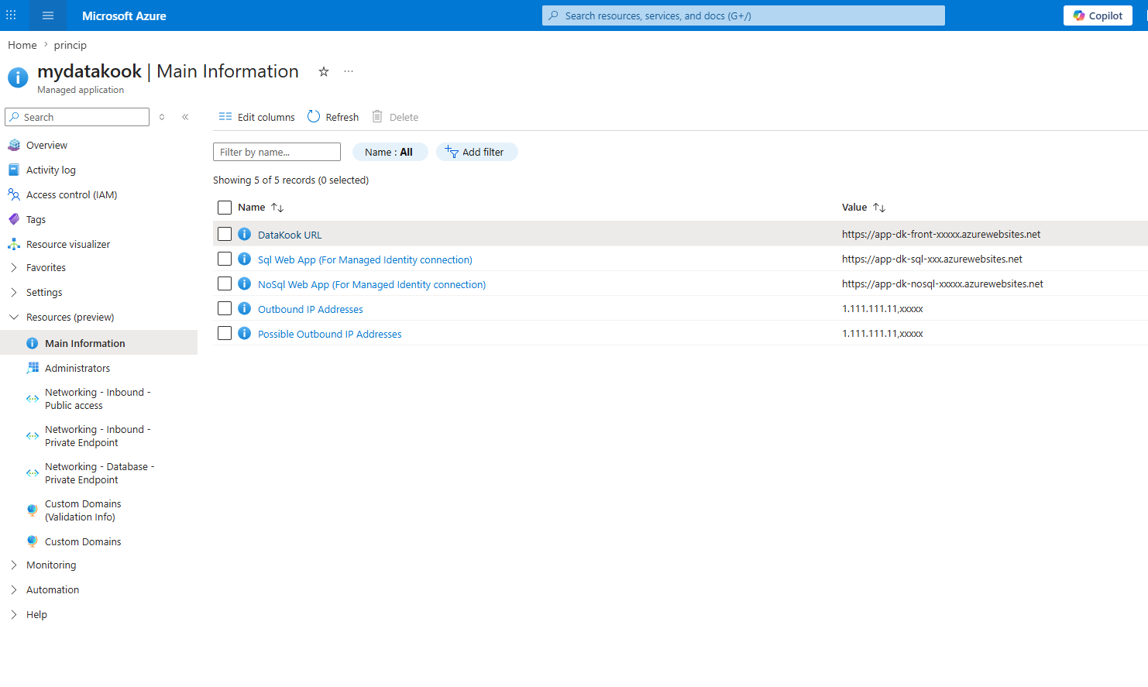The height and width of the screenshot is (687, 1148).
Task: Click the info icon on DataKook URL row
Action: tap(244, 234)
